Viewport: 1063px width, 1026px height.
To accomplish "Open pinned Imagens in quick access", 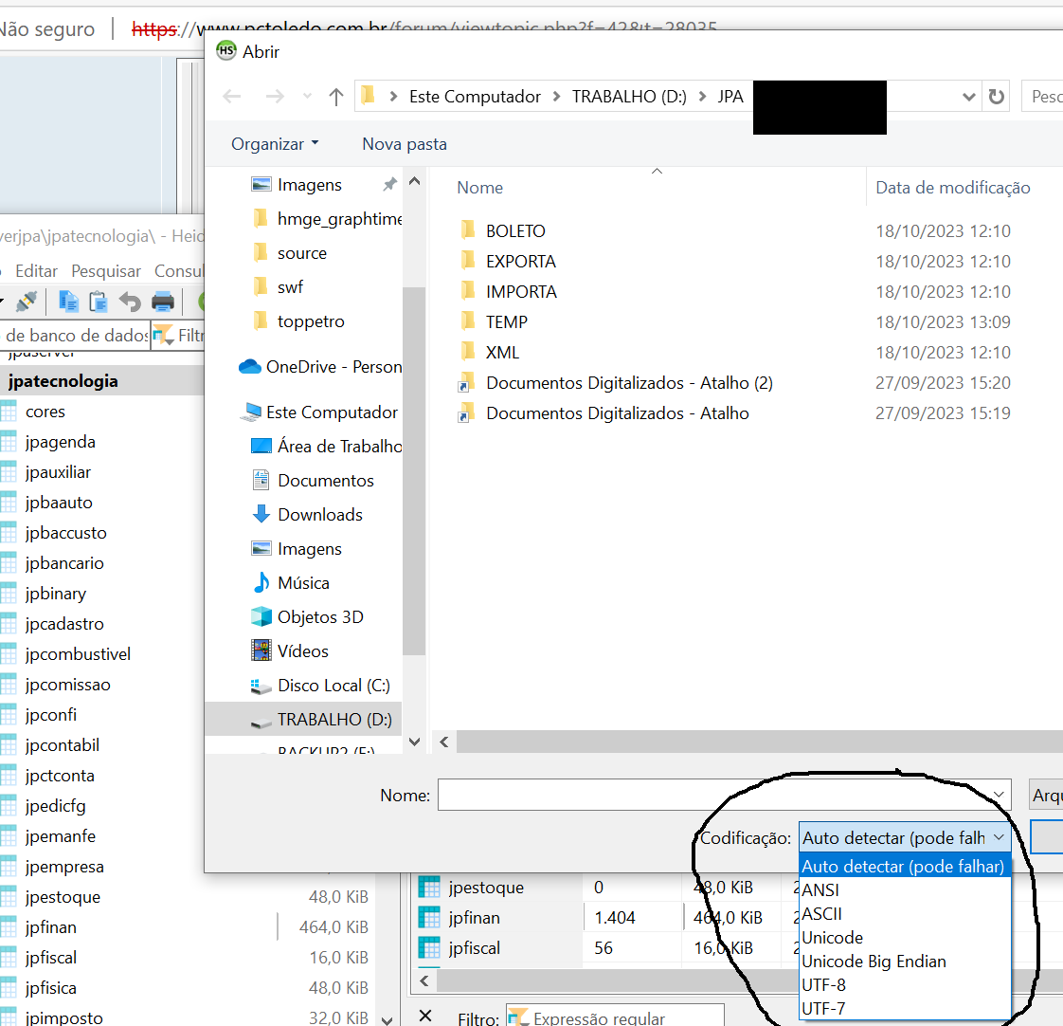I will pos(309,185).
